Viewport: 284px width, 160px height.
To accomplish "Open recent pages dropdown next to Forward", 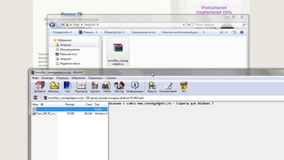I will 63,25.
